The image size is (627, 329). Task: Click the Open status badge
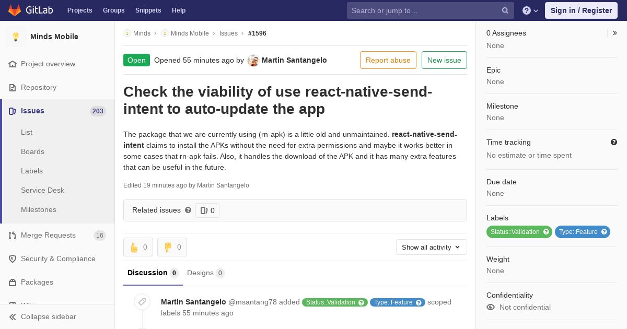coord(136,60)
